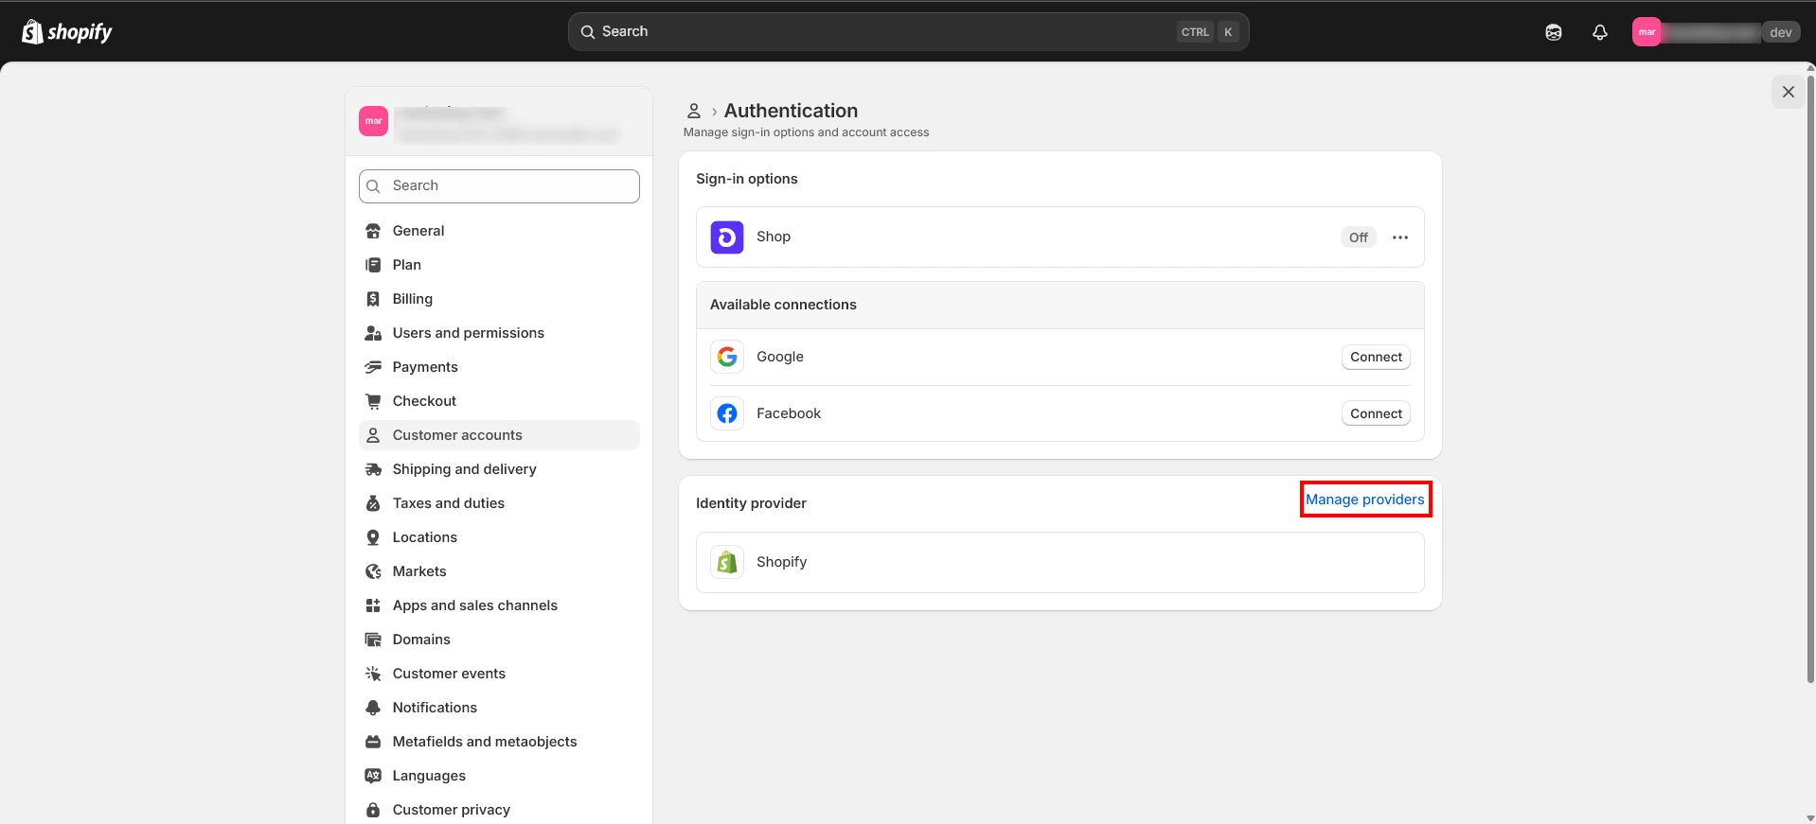Open Metafields and metaobjects
The height and width of the screenshot is (824, 1816).
[499, 742]
